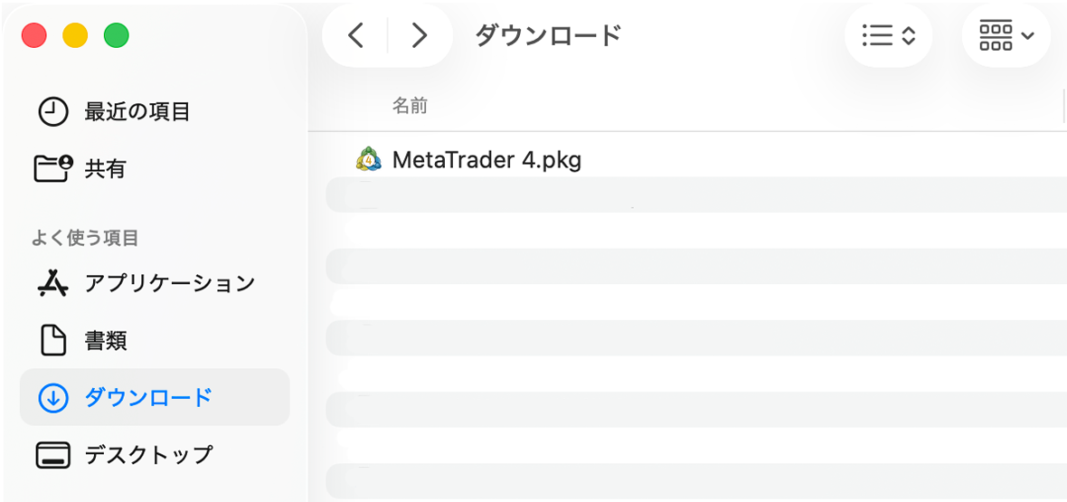Select the MetaTrader 4.pkg file name
This screenshot has width=1067, height=502.
(486, 160)
